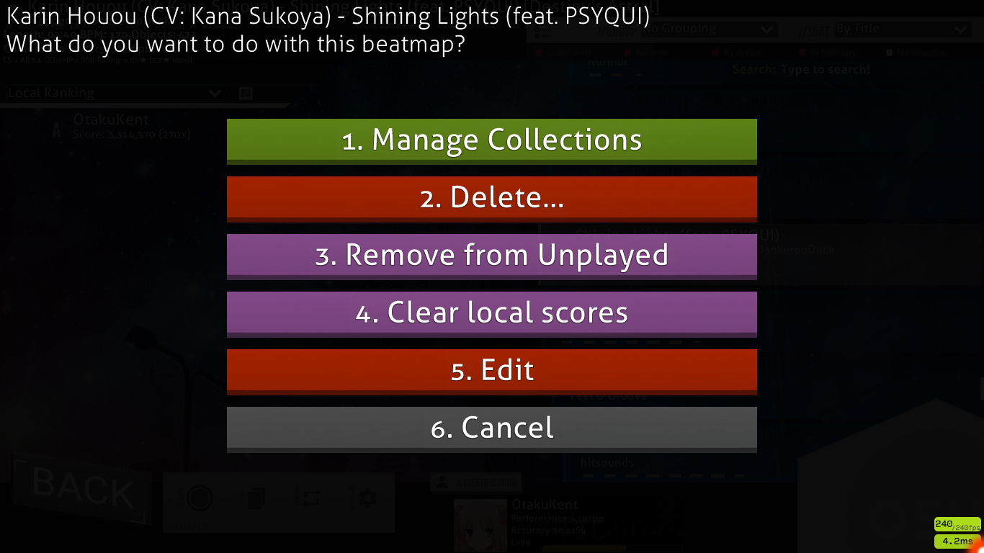984x553 pixels.
Task: Open the beatmap in Edit mode
Action: [492, 372]
